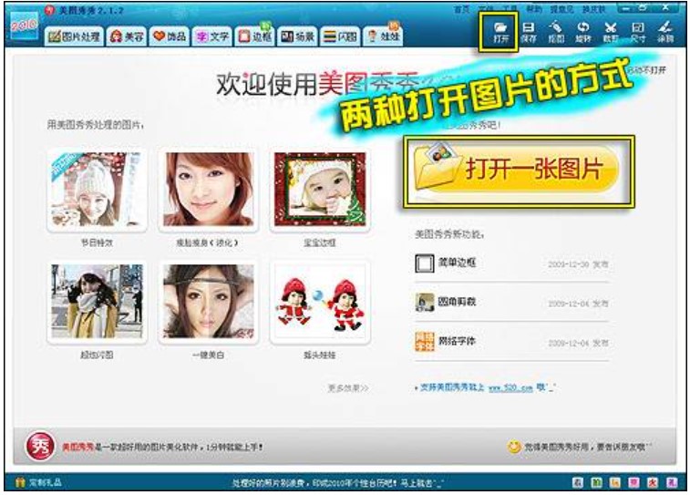Click the 马上做吧 calendar promo text
This screenshot has height=495, width=690.
[x=420, y=483]
